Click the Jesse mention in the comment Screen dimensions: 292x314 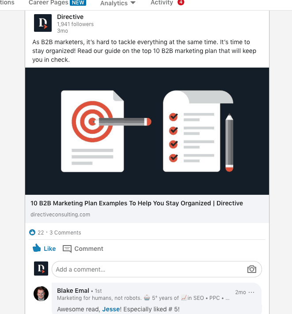coord(111,309)
